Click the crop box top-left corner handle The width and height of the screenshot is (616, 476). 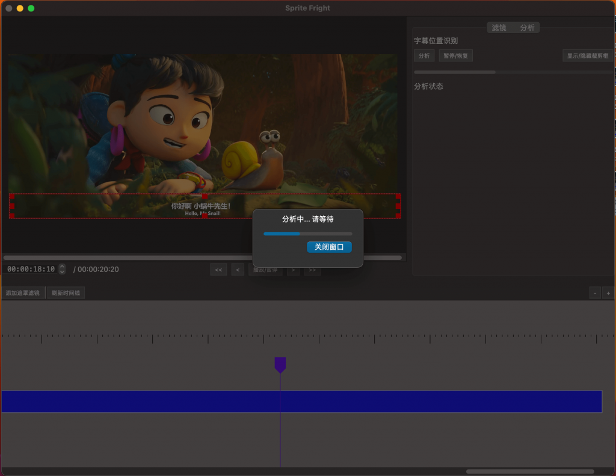(12, 196)
